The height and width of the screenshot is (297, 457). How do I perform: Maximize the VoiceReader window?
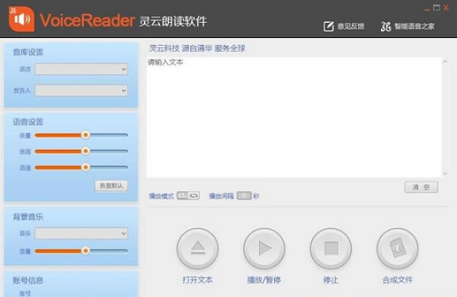(x=436, y=8)
